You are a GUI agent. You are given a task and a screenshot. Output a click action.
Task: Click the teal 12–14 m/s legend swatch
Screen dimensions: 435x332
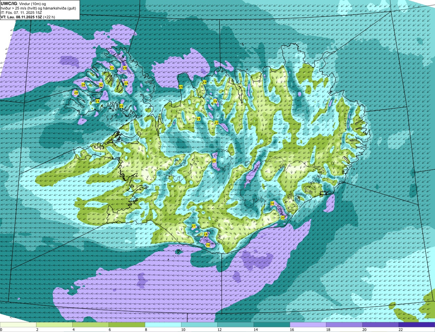(236, 325)
